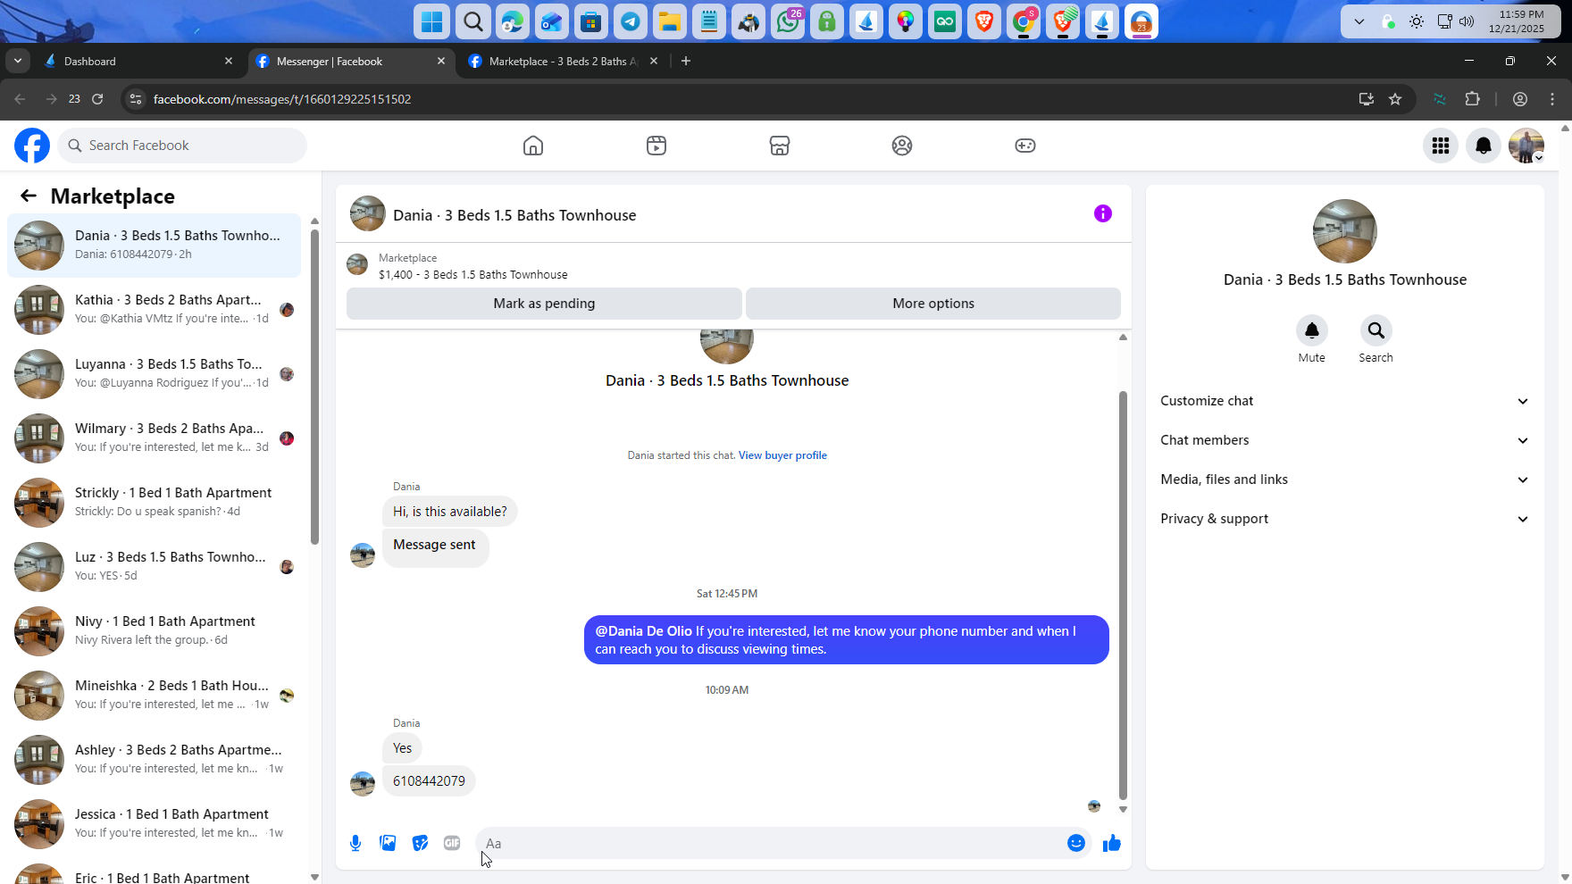This screenshot has height=884, width=1572.
Task: Go back from Marketplace using arrow
Action: click(x=29, y=196)
